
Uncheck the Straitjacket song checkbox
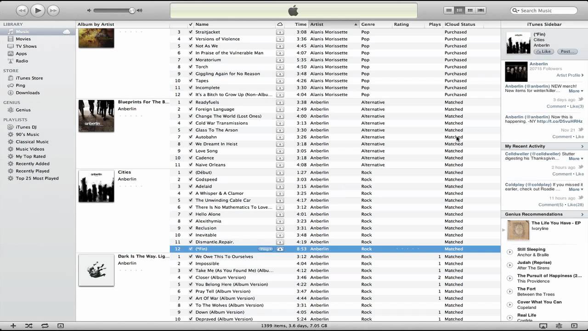pos(191,32)
